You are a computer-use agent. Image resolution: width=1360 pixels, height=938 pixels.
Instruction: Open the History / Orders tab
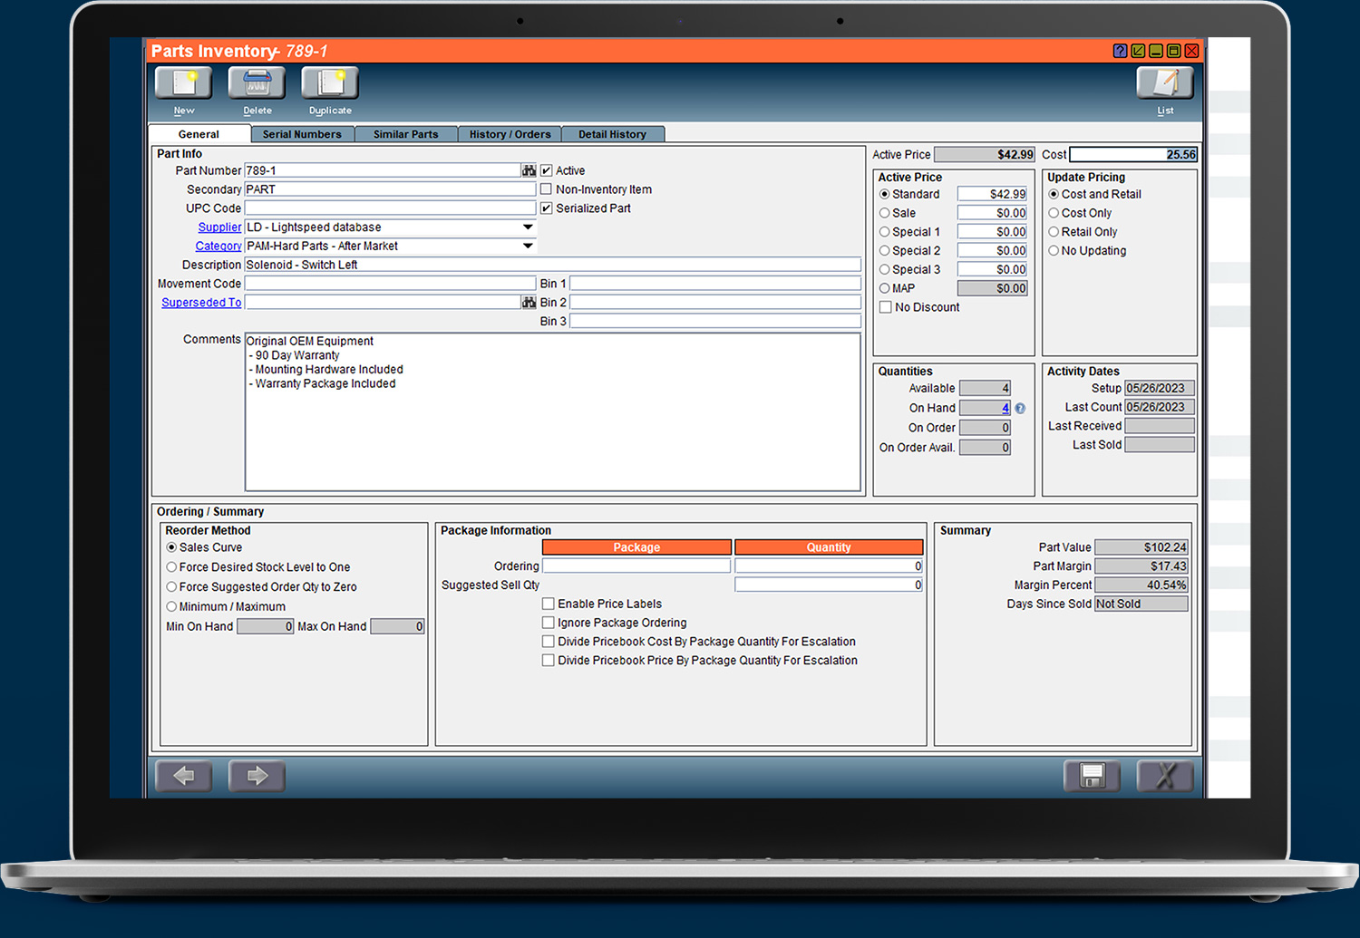(x=510, y=134)
